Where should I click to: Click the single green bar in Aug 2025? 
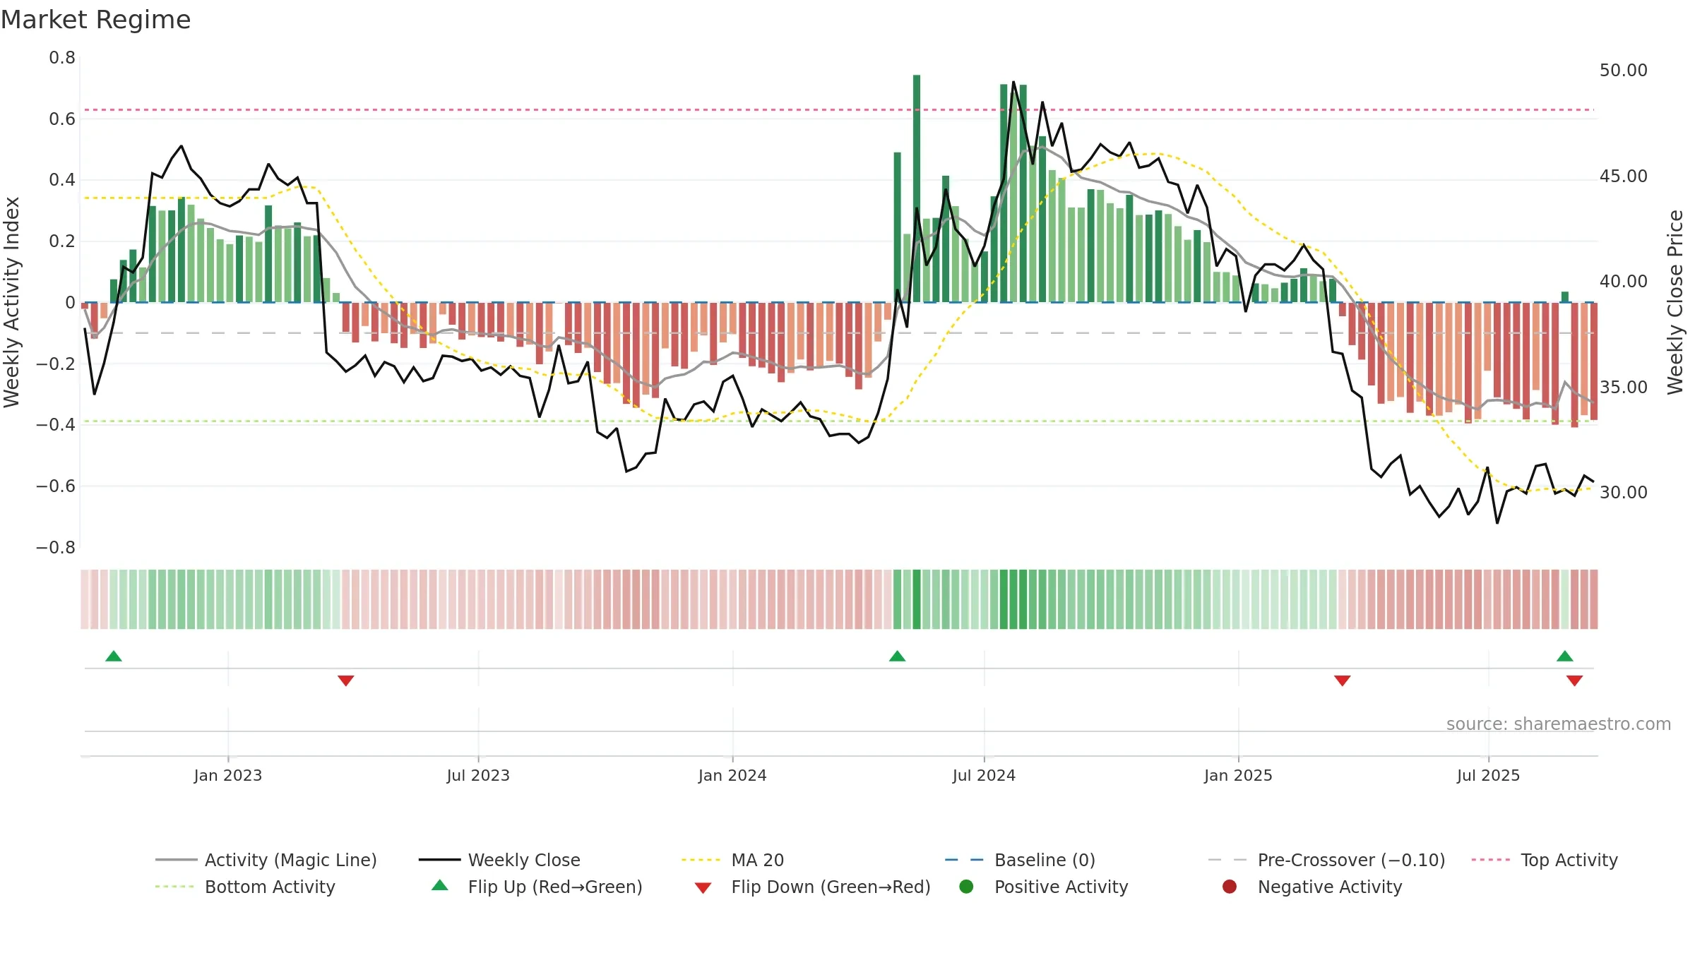[x=1565, y=297]
